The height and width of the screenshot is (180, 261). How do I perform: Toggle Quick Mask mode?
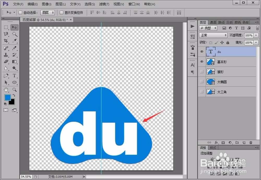point(6,110)
